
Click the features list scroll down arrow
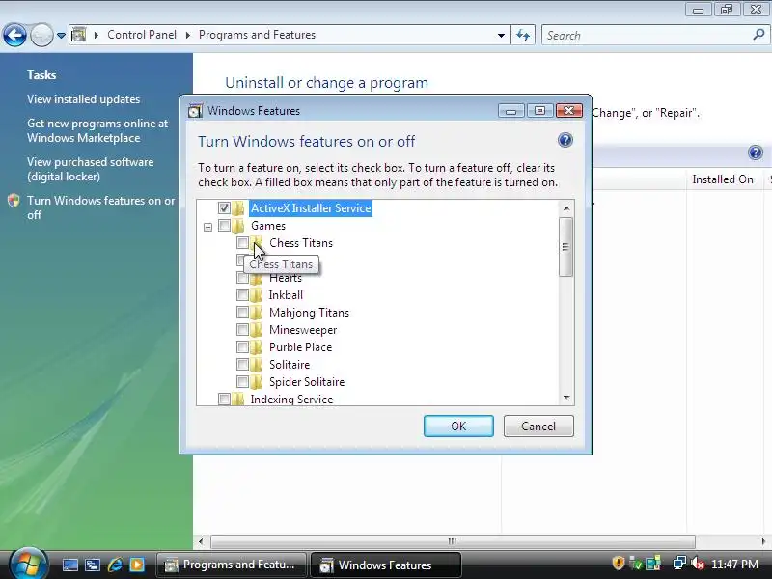click(x=566, y=397)
